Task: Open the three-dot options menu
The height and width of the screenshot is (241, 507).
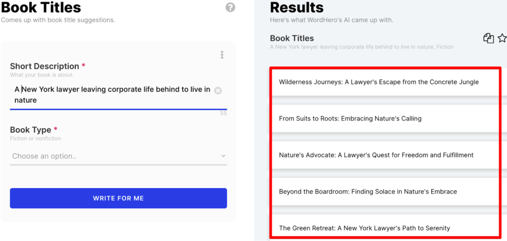Action: tap(222, 55)
